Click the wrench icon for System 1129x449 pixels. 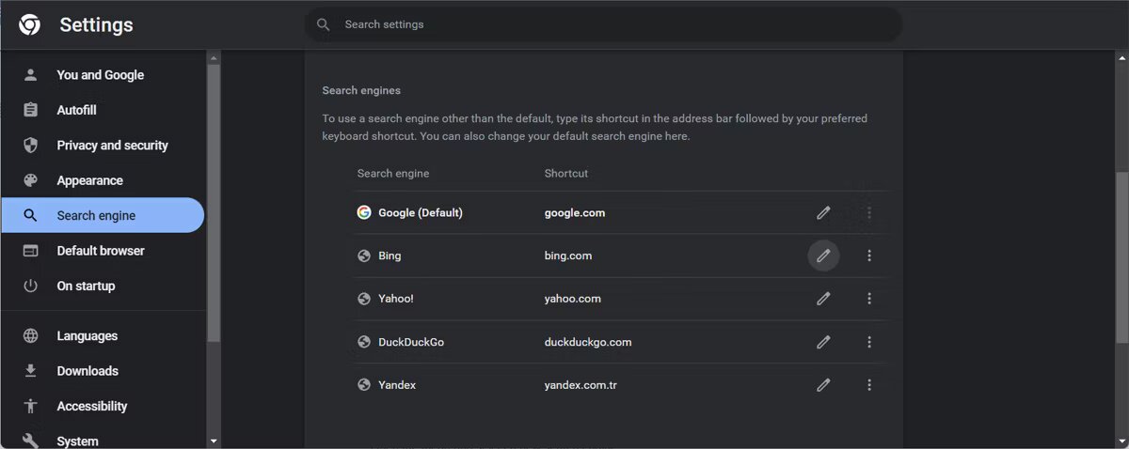click(30, 441)
